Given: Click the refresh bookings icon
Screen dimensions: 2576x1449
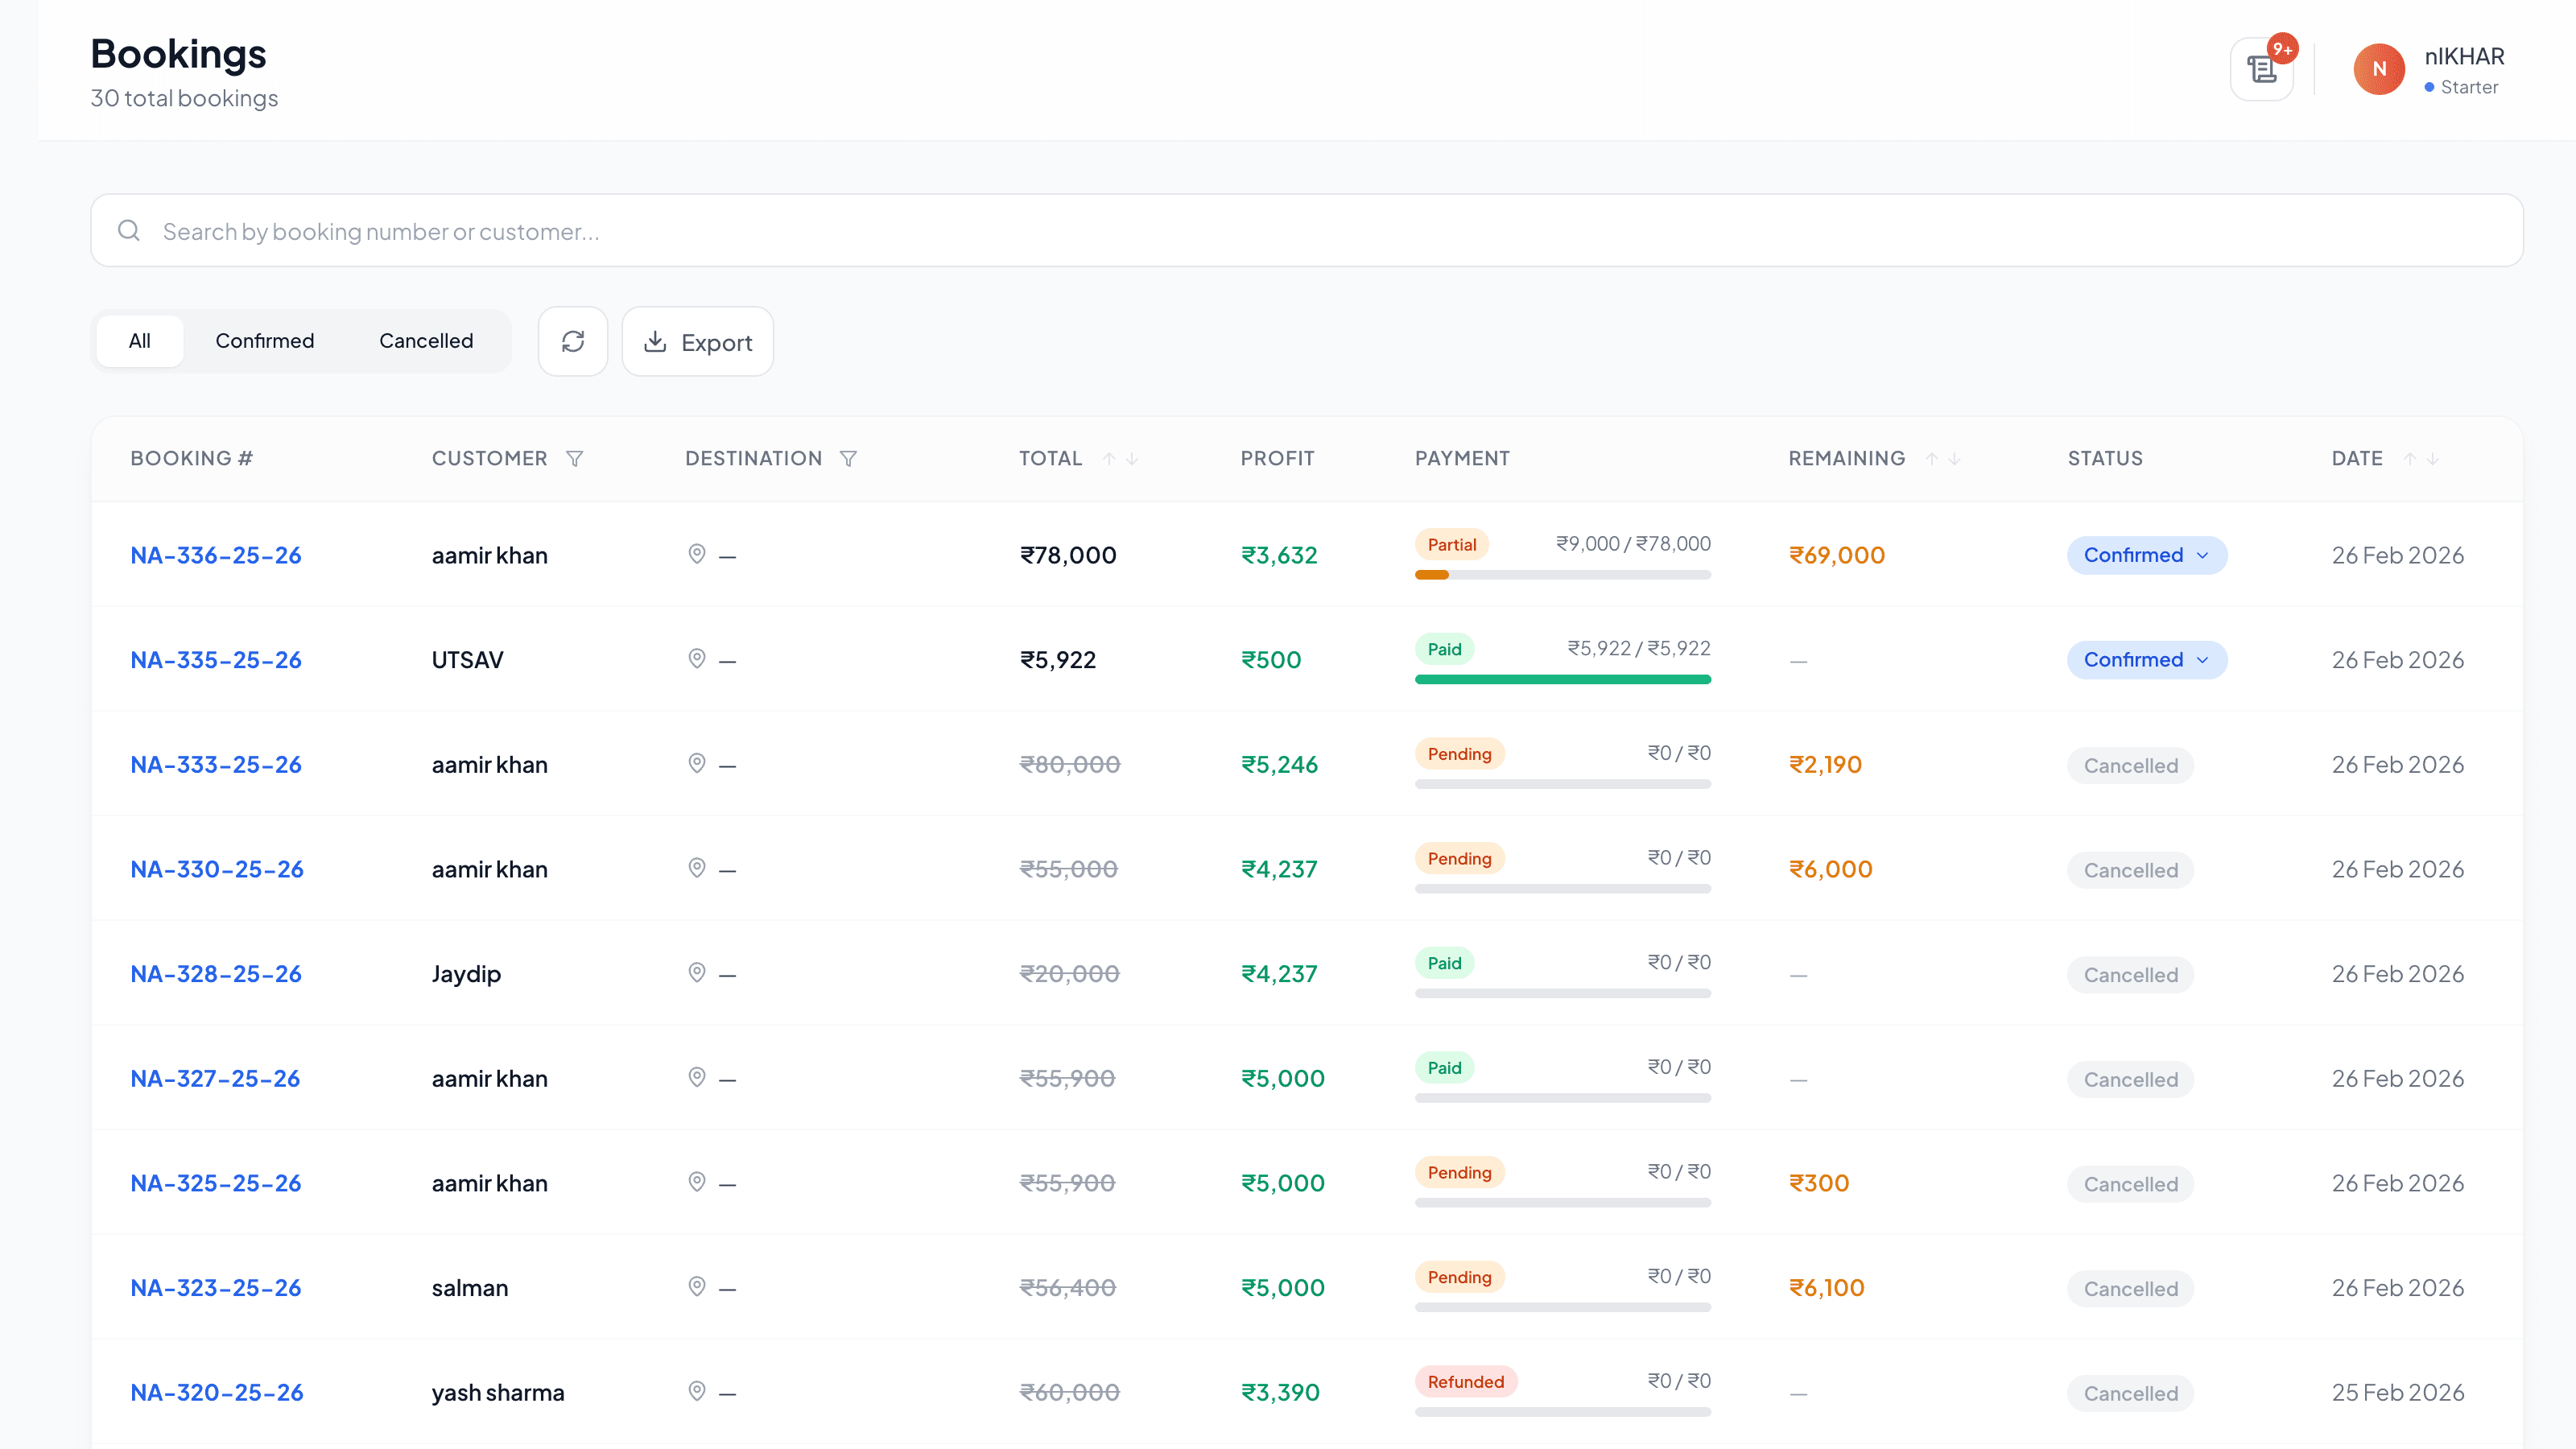Looking at the screenshot, I should [x=573, y=341].
